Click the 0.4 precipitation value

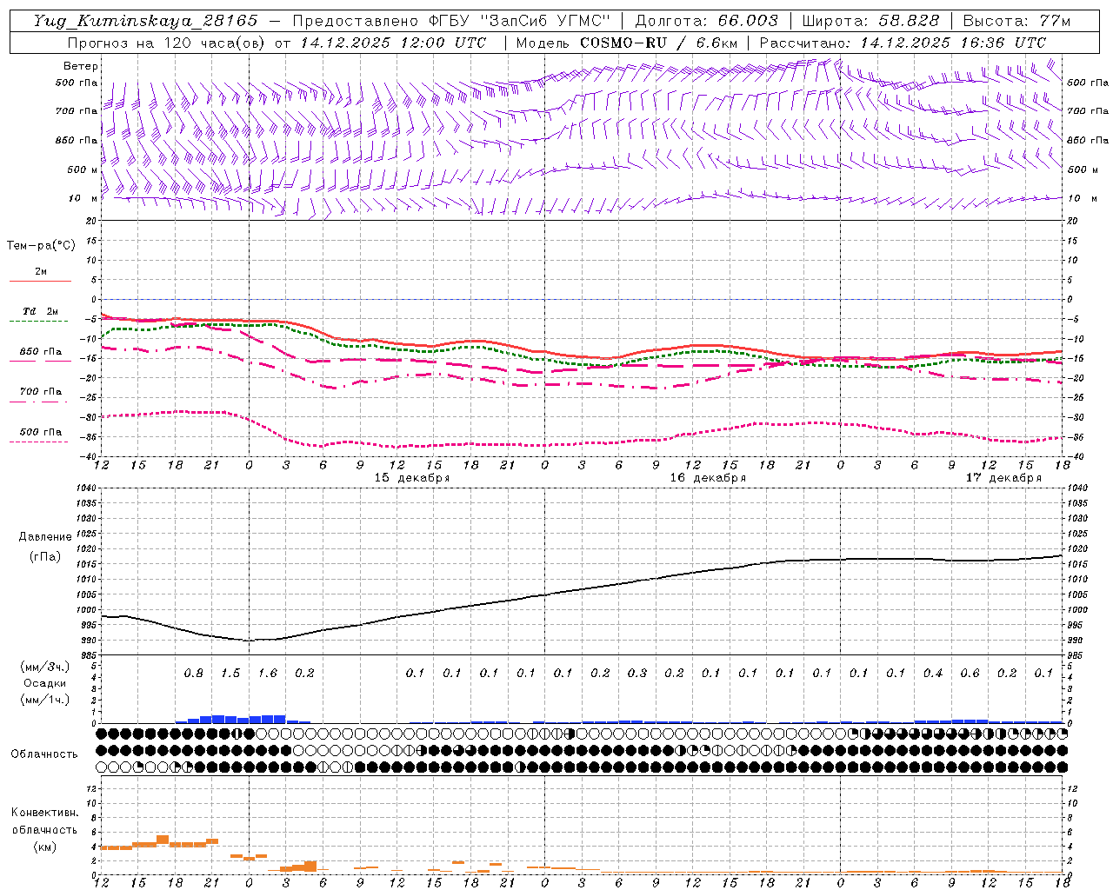[933, 674]
